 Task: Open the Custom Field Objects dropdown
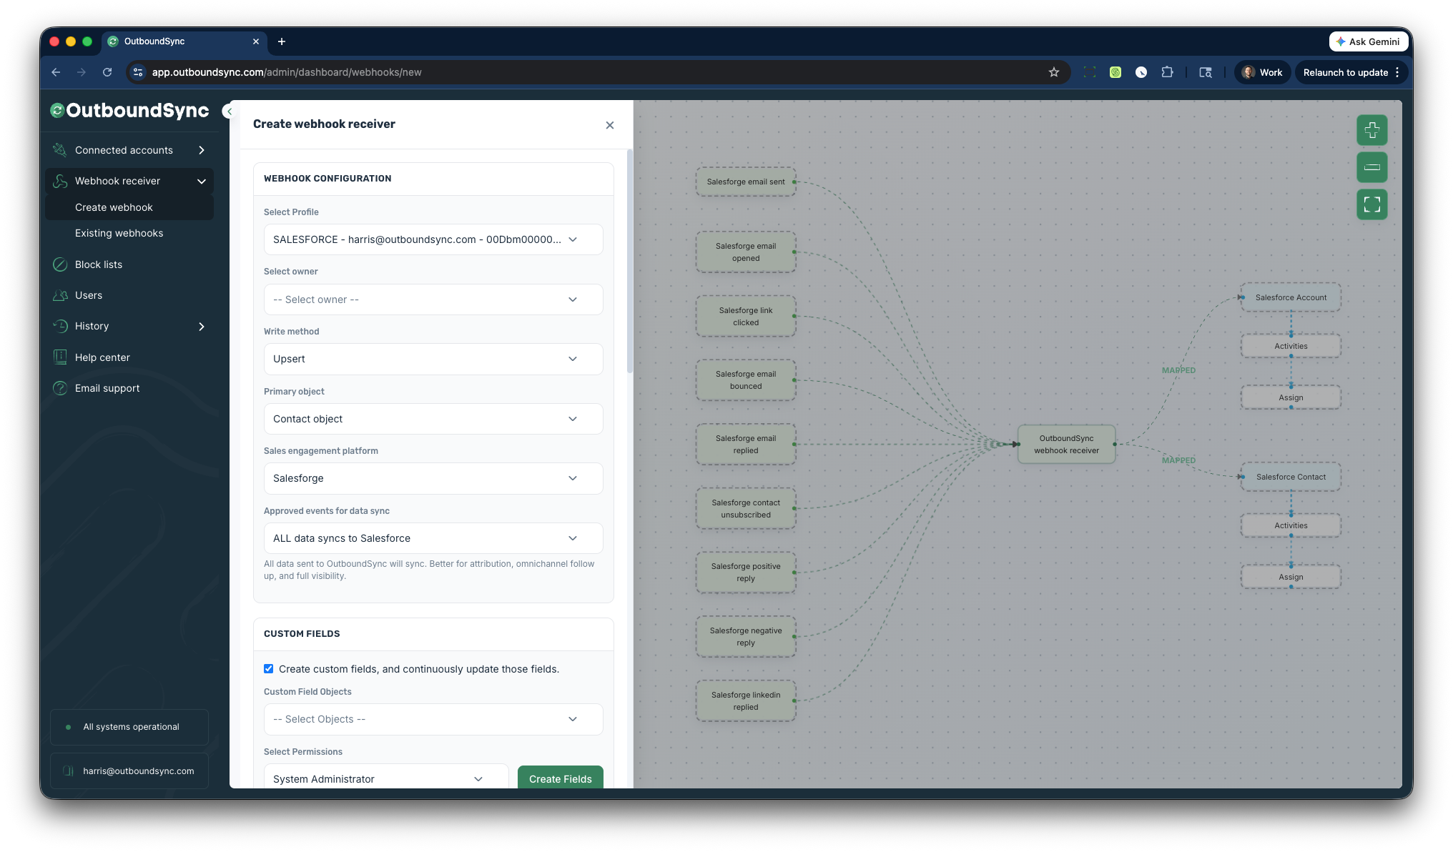[433, 719]
